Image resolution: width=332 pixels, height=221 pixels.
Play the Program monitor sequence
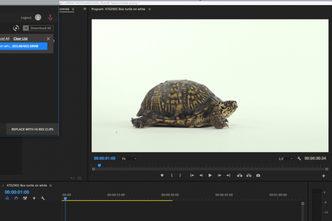click(x=210, y=175)
